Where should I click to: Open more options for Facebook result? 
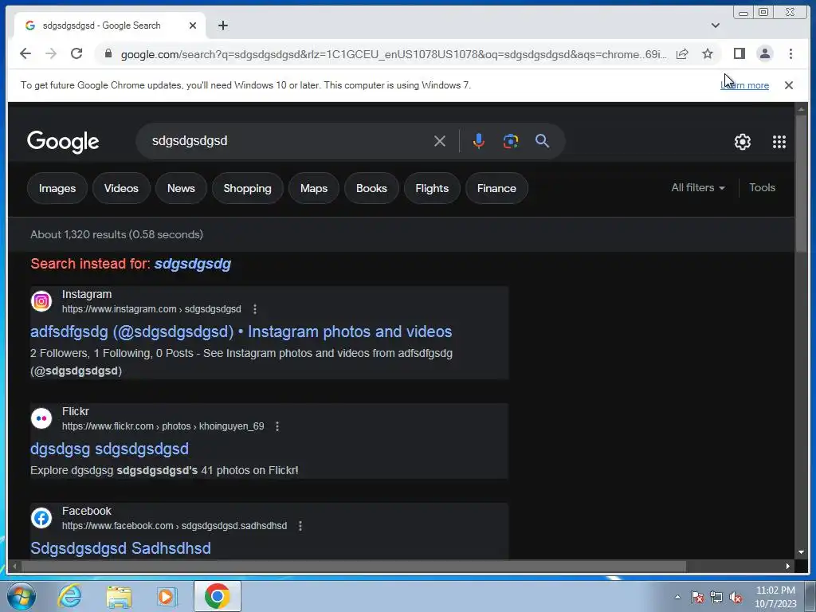(x=300, y=526)
